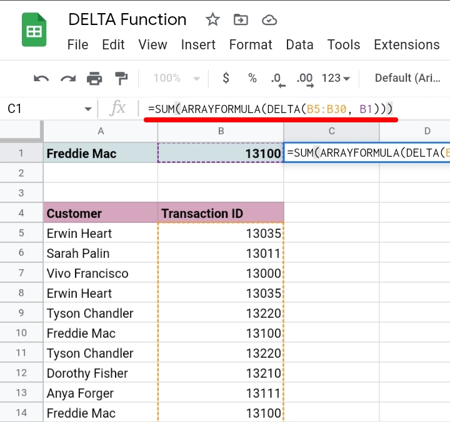Image resolution: width=450 pixels, height=422 pixels.
Task: Open the File menu
Action: coord(77,45)
